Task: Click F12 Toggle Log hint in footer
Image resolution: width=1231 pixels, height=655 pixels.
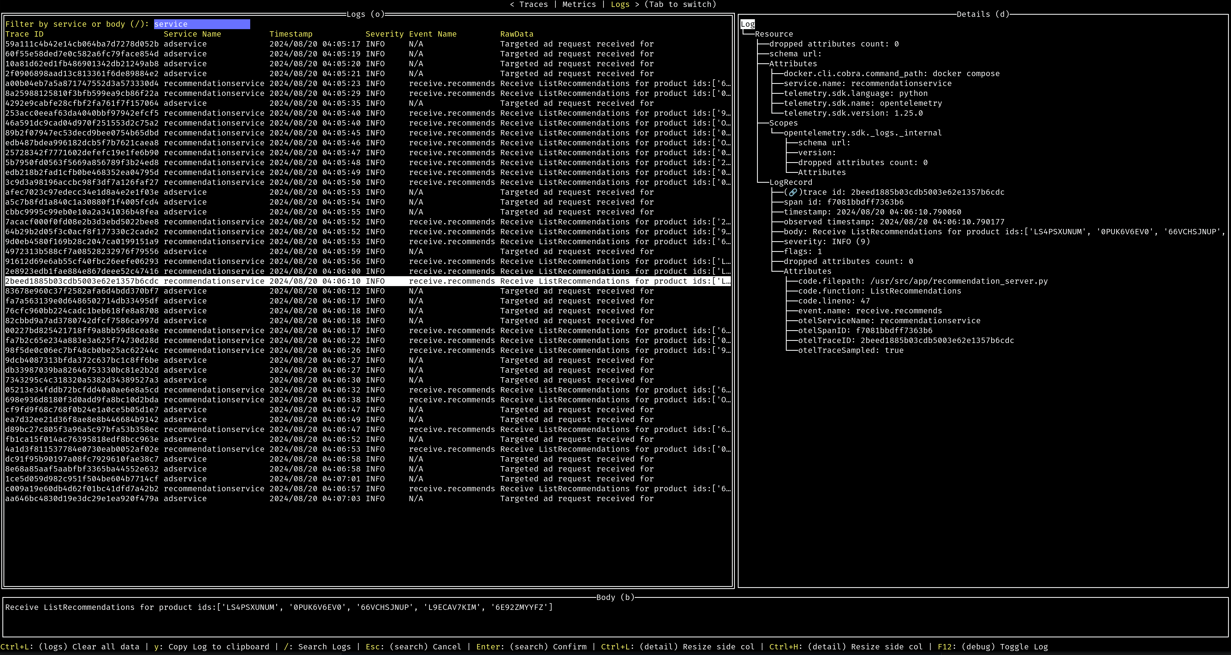Action: coord(993,647)
